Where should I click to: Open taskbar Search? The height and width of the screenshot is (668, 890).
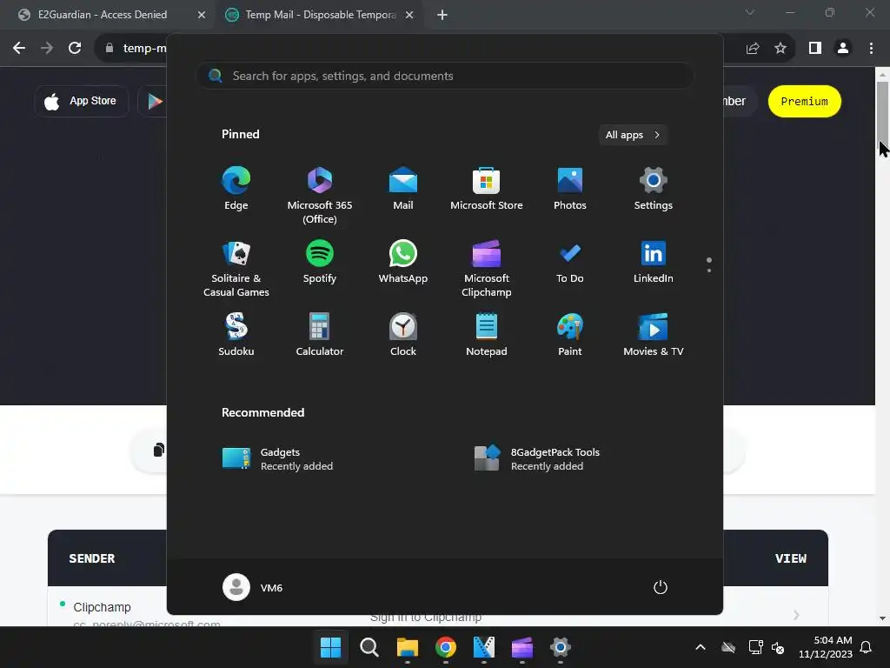(x=369, y=647)
